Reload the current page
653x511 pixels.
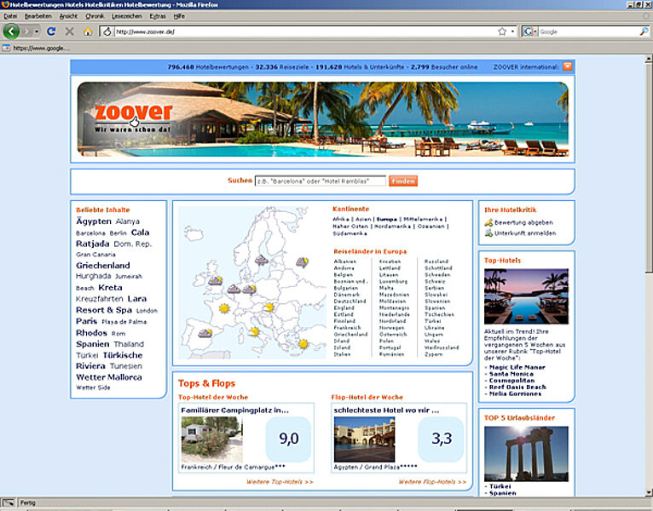(x=51, y=32)
